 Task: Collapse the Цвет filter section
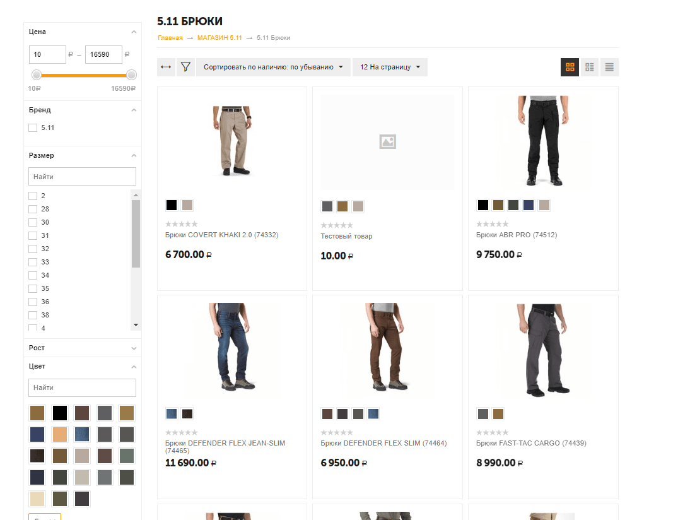(x=134, y=366)
